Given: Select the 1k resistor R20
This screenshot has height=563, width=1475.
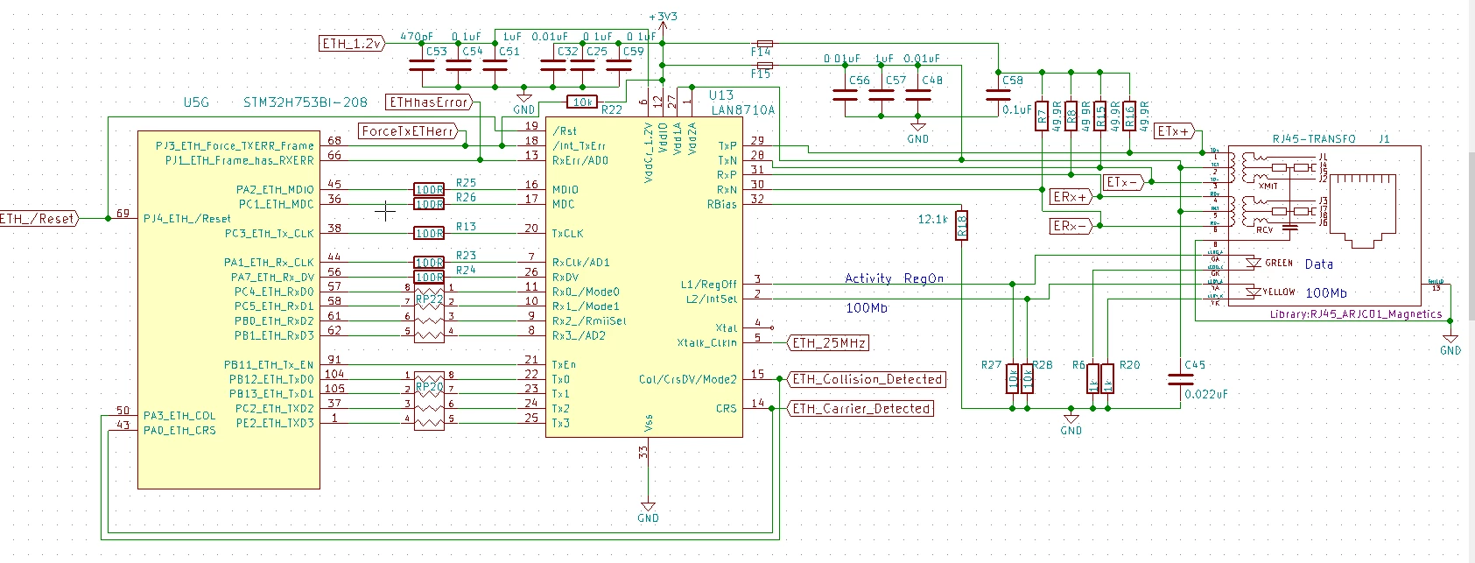Looking at the screenshot, I should tap(1107, 378).
